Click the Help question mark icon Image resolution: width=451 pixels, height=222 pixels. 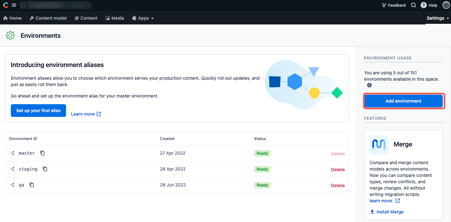pyautogui.click(x=424, y=5)
